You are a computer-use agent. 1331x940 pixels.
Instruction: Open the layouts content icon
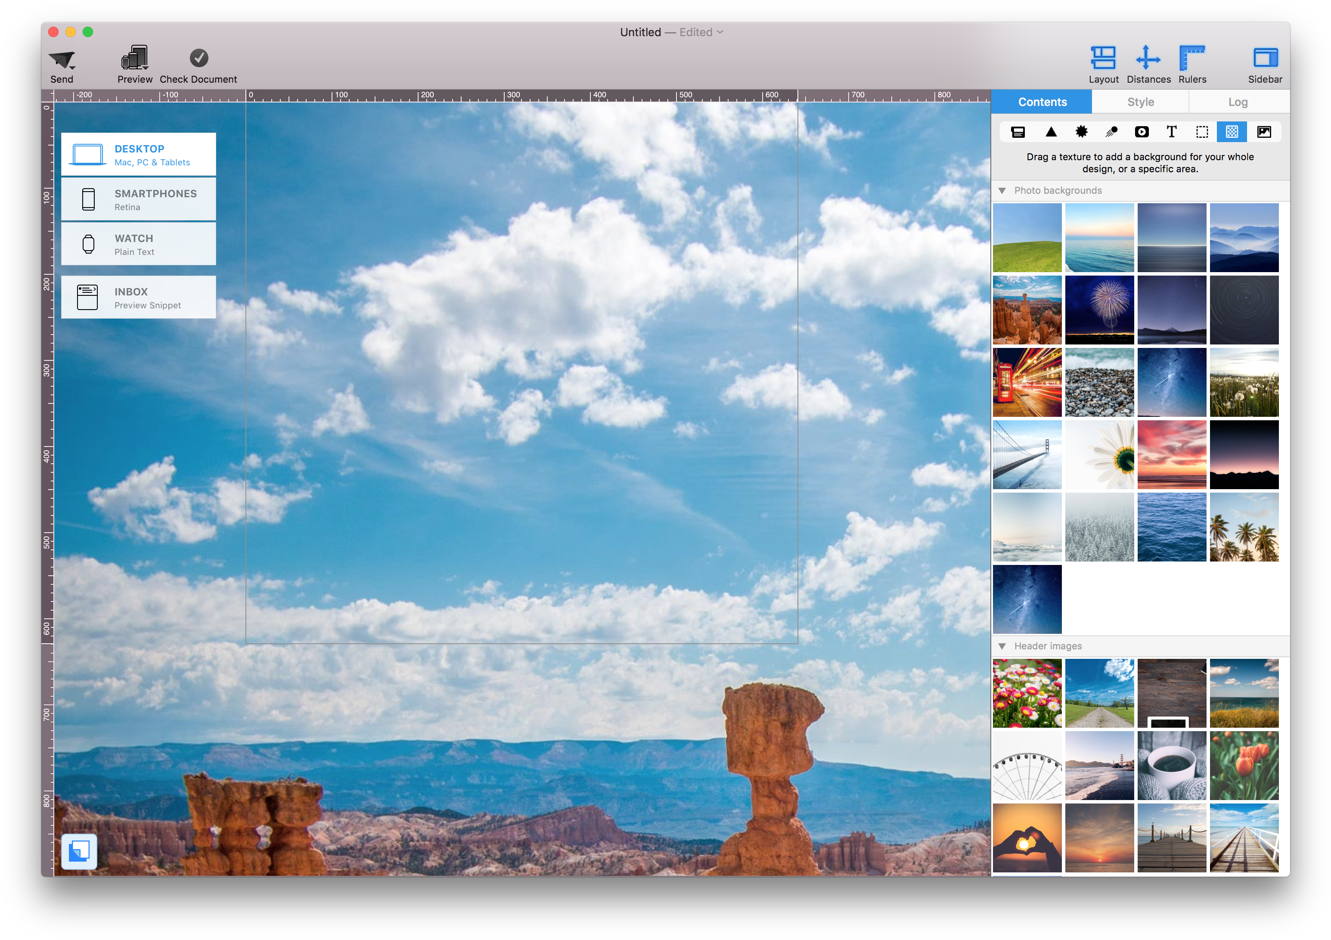(1018, 132)
